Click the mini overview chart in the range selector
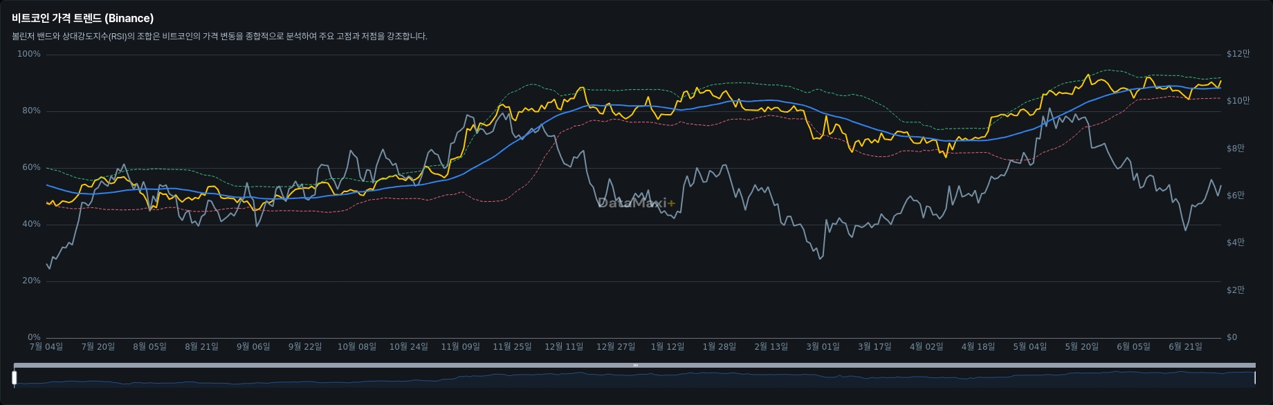The height and width of the screenshot is (405, 1273). click(x=634, y=379)
